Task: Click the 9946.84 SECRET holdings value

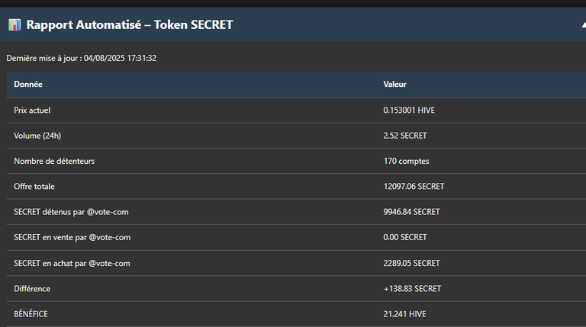Action: [411, 212]
